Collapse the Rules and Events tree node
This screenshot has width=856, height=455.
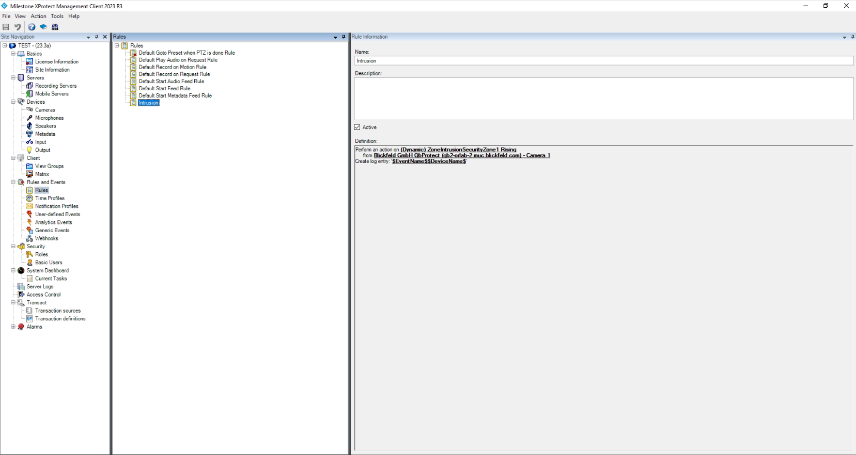pyautogui.click(x=13, y=182)
